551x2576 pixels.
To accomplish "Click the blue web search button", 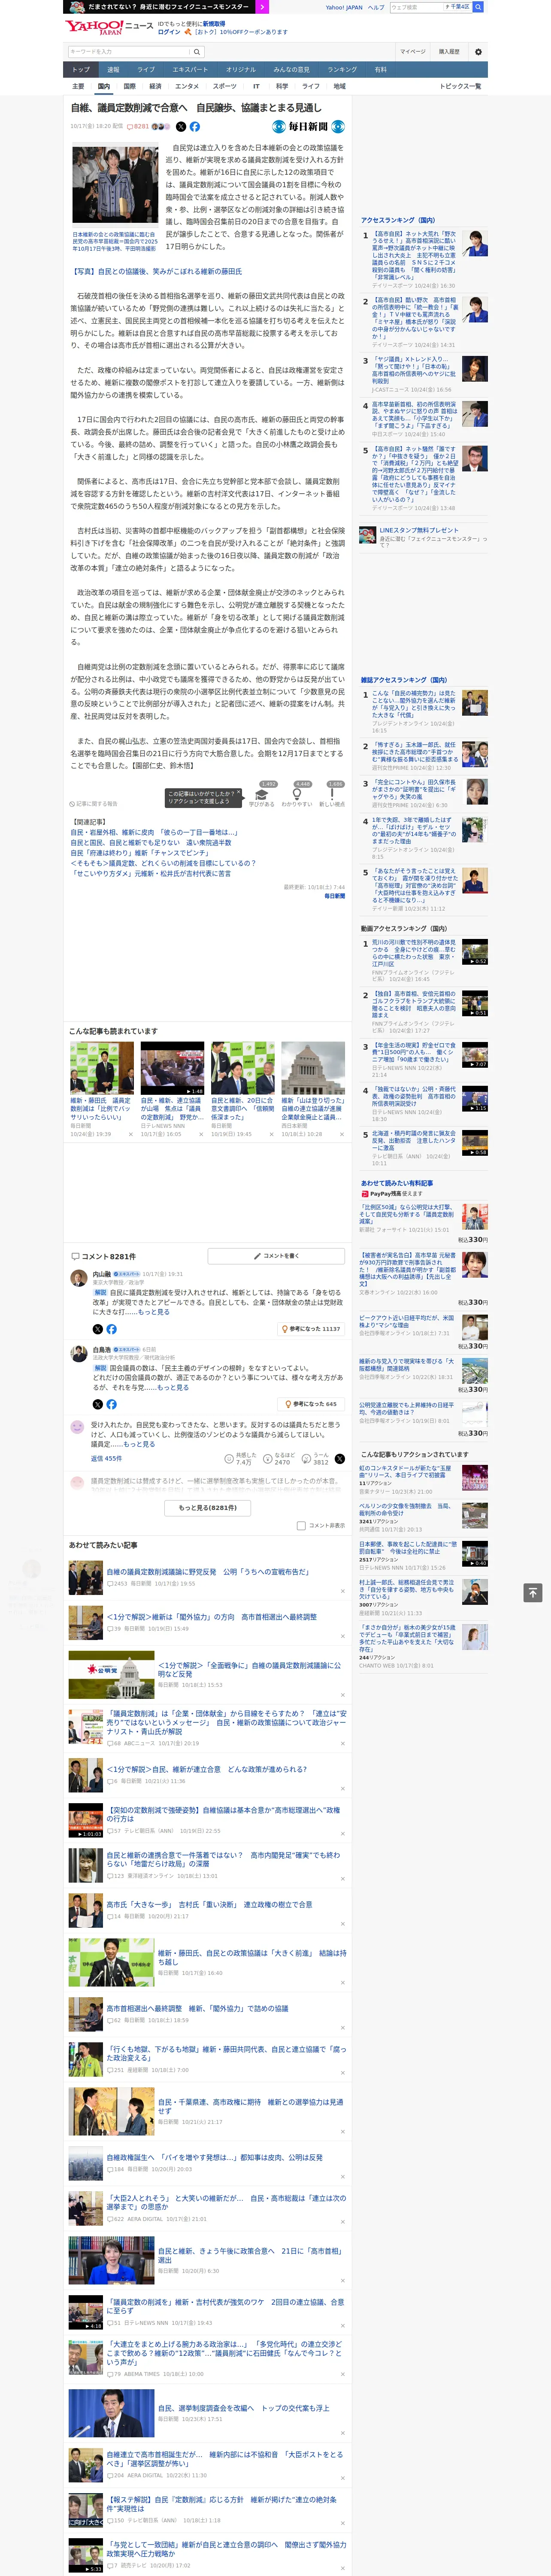I will [478, 7].
